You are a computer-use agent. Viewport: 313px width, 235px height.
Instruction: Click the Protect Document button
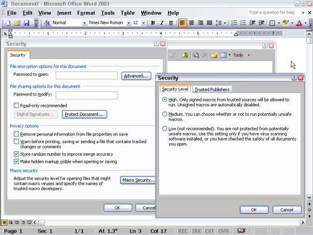85,115
